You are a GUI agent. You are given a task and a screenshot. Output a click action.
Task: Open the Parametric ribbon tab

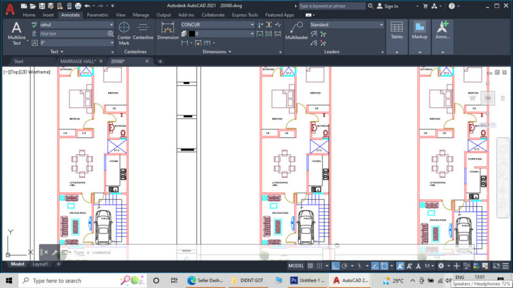(97, 15)
